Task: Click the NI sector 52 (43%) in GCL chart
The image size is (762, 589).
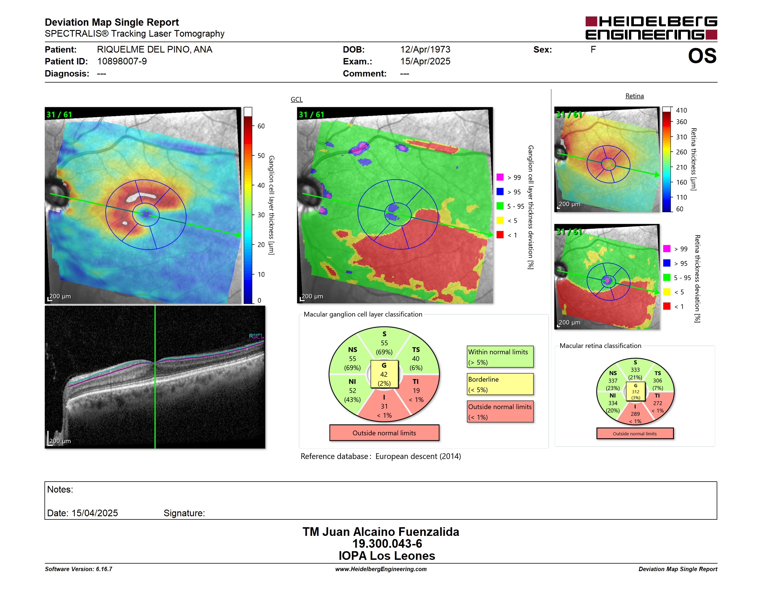Action: 352,391
